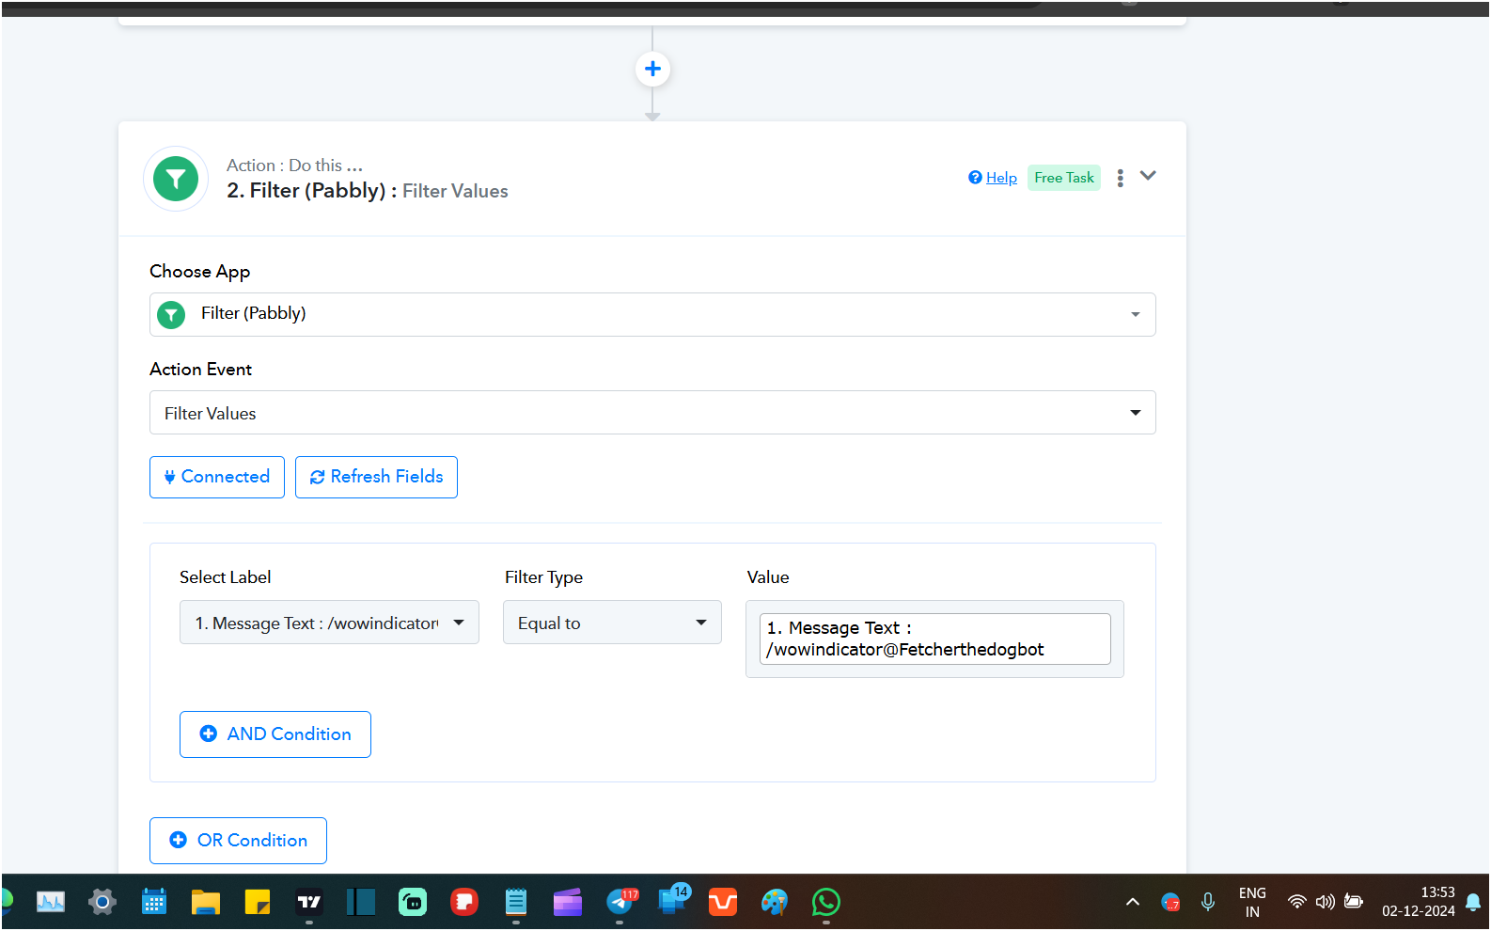1491x931 pixels.
Task: Open volume control in system tray
Action: pos(1326,903)
